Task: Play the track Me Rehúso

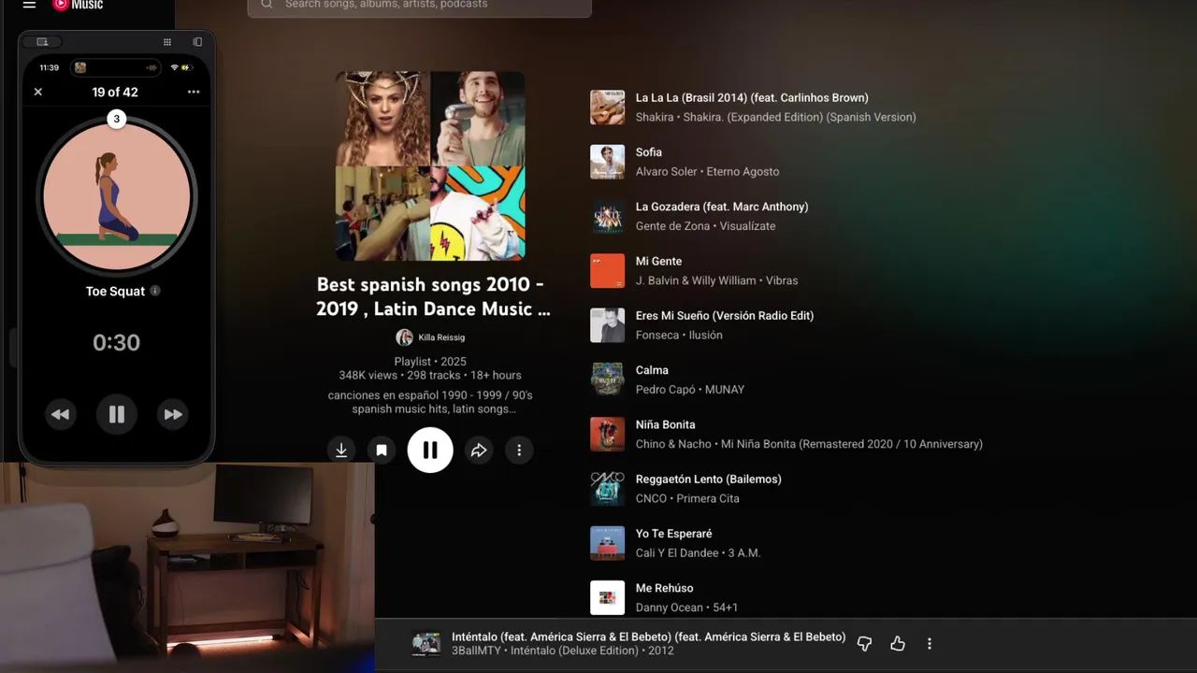Action: (664, 588)
